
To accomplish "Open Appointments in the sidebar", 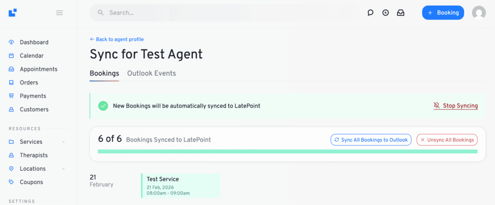I will pyautogui.click(x=38, y=69).
